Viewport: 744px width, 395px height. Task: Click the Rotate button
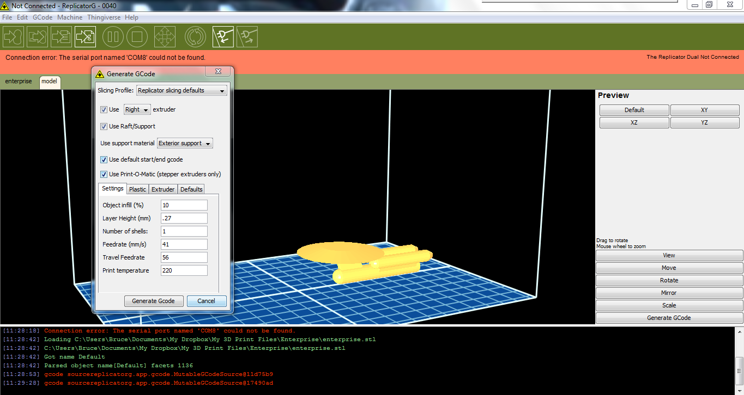pyautogui.click(x=669, y=280)
